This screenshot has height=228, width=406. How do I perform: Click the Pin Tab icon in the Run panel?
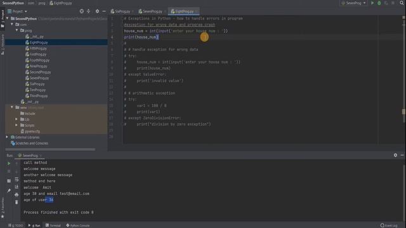click(x=9, y=191)
